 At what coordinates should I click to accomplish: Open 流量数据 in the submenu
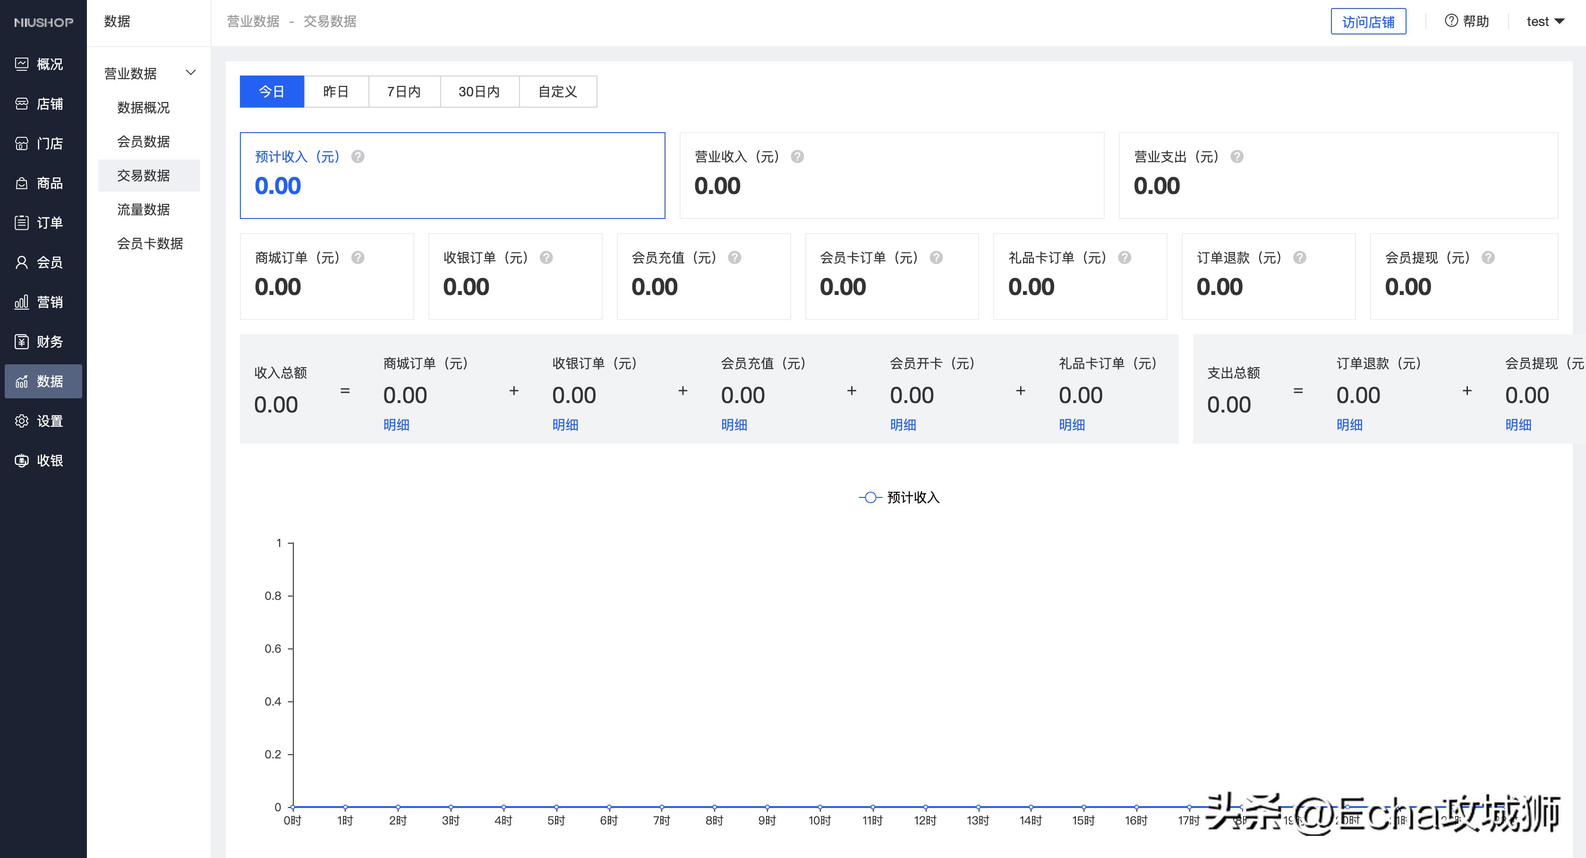coord(144,210)
